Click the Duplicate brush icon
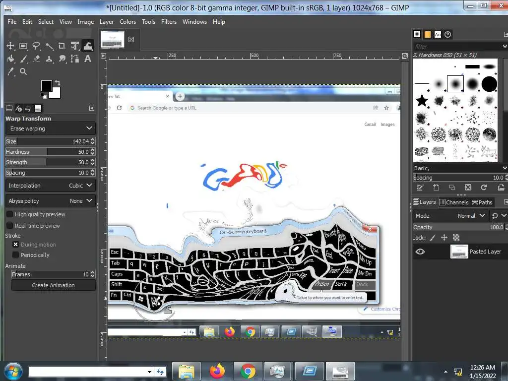 (x=452, y=188)
